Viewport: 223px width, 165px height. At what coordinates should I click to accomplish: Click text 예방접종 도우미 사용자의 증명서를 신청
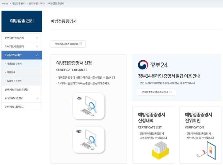[87, 77]
